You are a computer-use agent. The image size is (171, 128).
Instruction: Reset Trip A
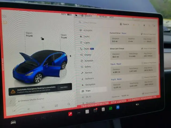coord(119,64)
